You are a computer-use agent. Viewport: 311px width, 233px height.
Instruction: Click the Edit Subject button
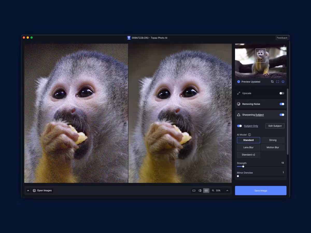point(275,126)
